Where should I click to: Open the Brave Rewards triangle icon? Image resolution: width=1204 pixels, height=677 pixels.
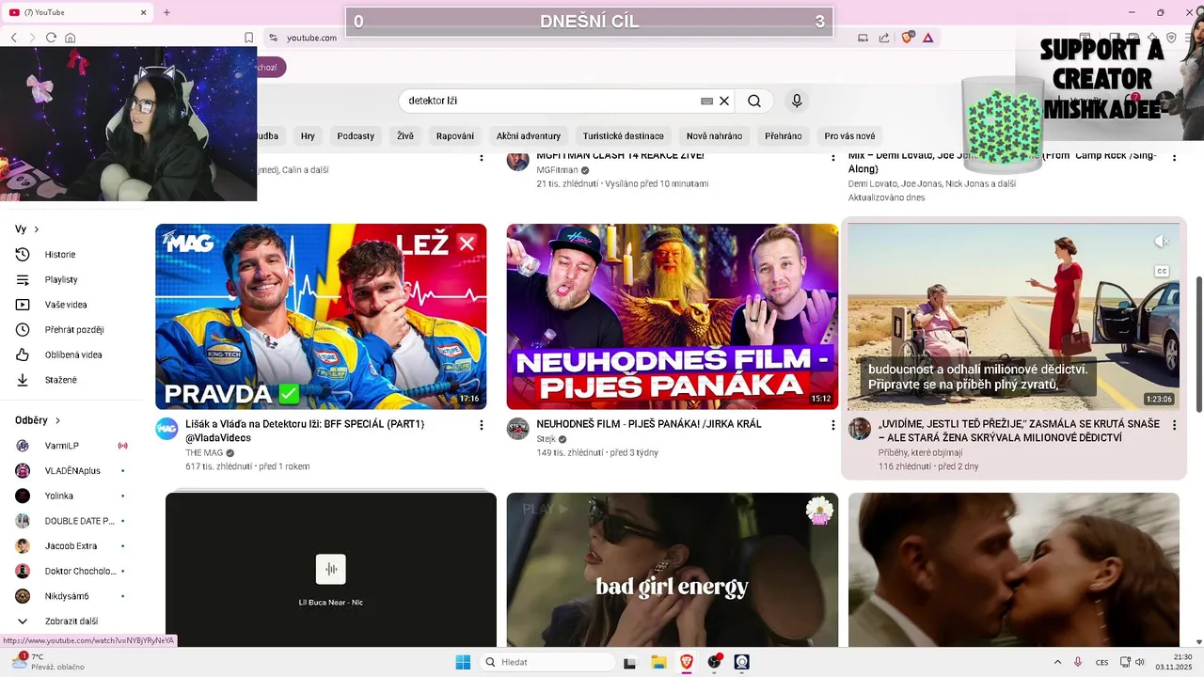pos(928,38)
